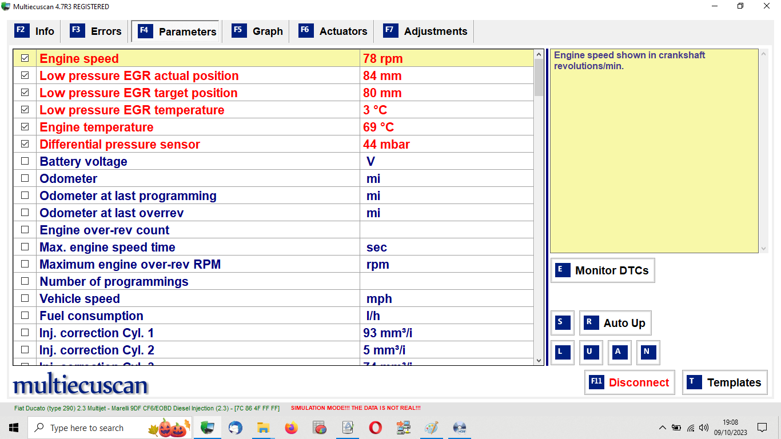Check Odometer at last programming box
The height and width of the screenshot is (439, 781).
click(x=25, y=195)
